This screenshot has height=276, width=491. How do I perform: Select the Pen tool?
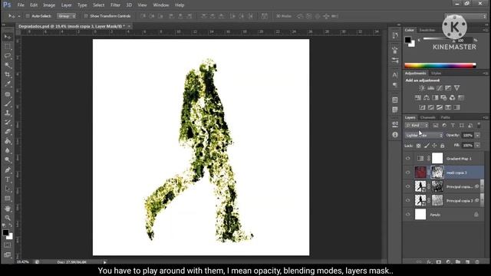[8, 170]
